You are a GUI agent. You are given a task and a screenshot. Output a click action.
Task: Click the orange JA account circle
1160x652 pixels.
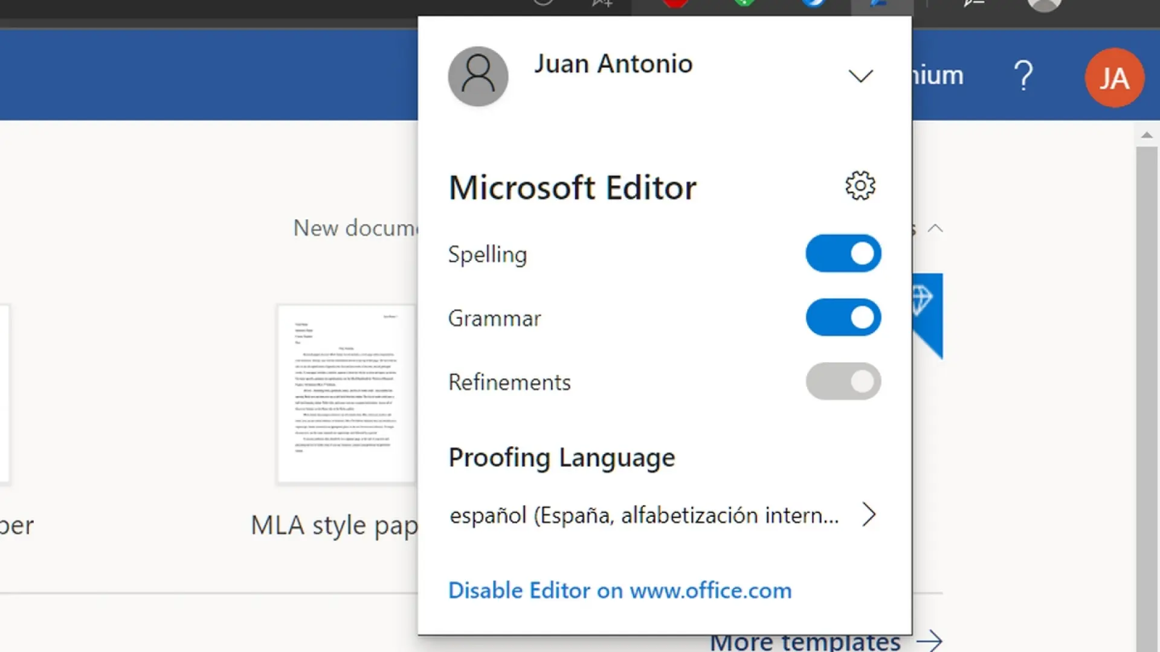click(x=1114, y=78)
